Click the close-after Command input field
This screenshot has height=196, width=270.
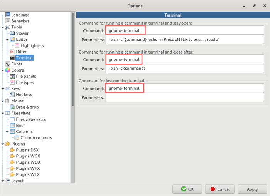click(185, 59)
